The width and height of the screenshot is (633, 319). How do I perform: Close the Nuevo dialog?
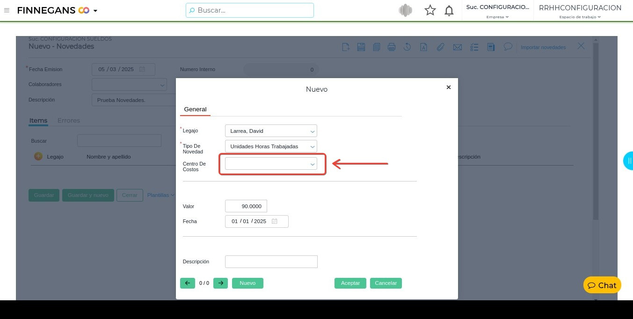449,87
